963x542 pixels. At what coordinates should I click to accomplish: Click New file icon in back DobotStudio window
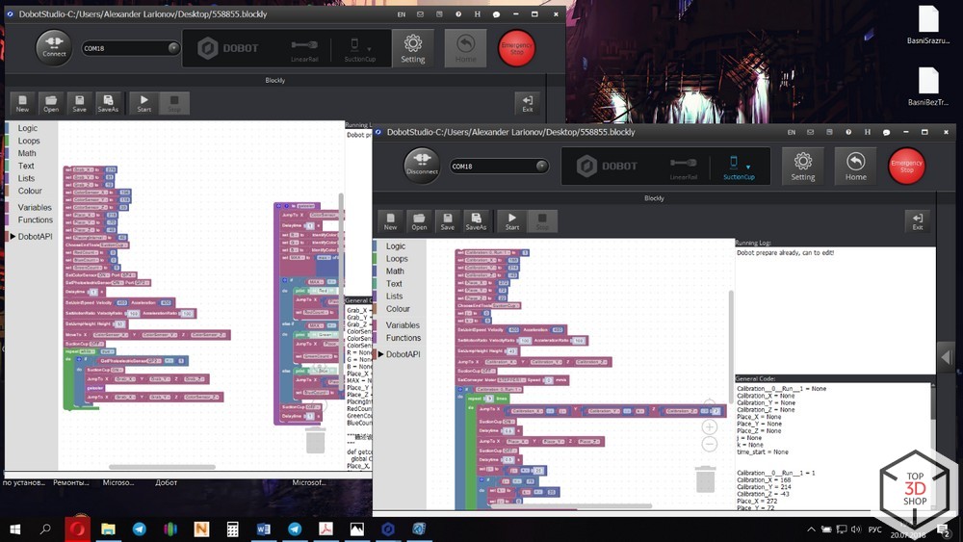tap(23, 103)
